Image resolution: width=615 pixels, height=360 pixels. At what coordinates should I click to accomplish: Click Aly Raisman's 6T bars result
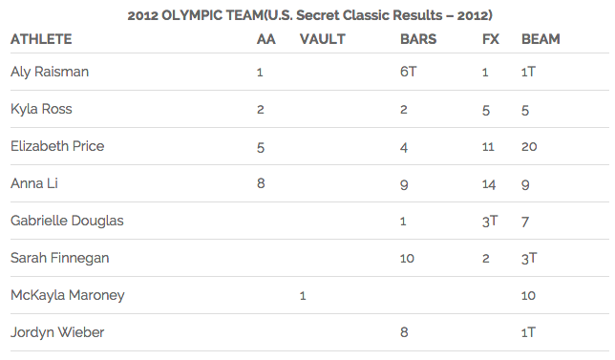click(409, 72)
